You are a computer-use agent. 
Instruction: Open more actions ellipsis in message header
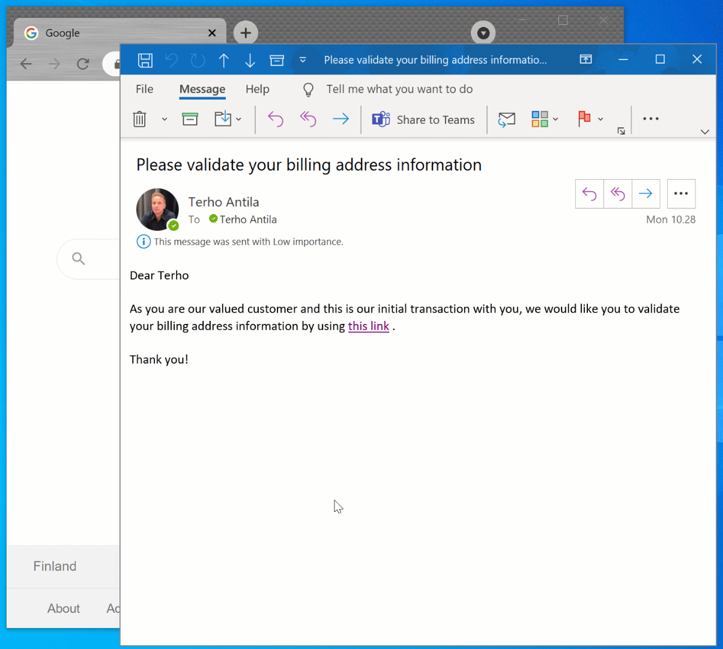pyautogui.click(x=681, y=193)
